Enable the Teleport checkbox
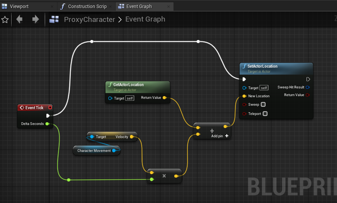Screen dimensions: 337x203 tap(265, 114)
